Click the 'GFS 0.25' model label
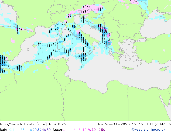The height and width of the screenshot is (132, 171). tap(57, 124)
